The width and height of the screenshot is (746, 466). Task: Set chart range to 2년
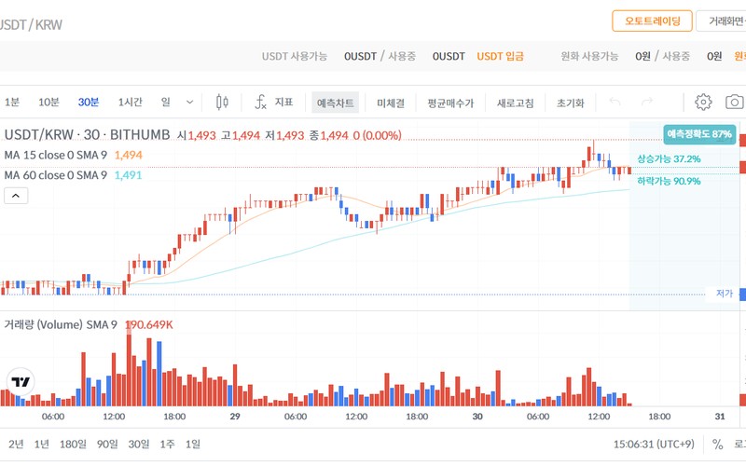point(16,445)
